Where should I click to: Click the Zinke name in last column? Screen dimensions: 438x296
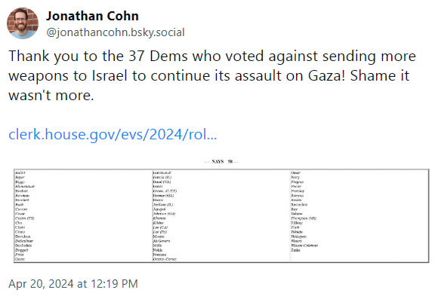click(x=295, y=250)
